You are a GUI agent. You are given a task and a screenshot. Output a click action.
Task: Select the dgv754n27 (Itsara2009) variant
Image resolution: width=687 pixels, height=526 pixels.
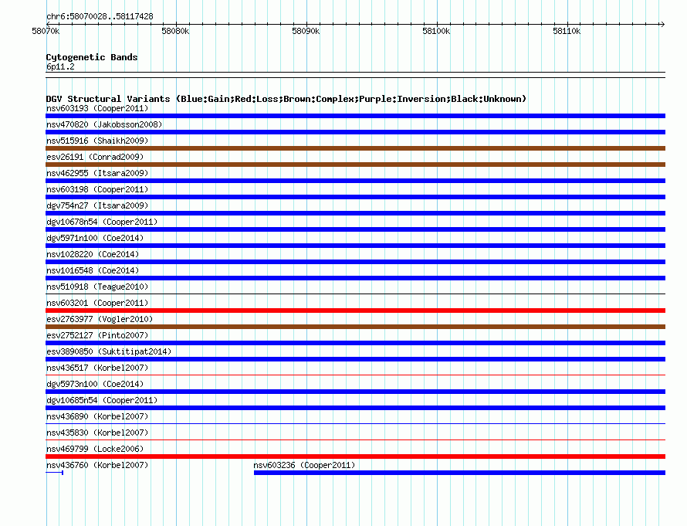[355, 213]
